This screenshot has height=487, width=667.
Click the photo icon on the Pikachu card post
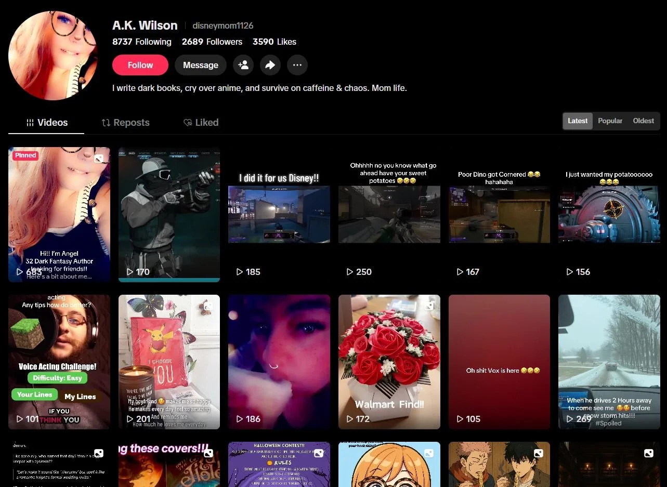click(x=208, y=306)
